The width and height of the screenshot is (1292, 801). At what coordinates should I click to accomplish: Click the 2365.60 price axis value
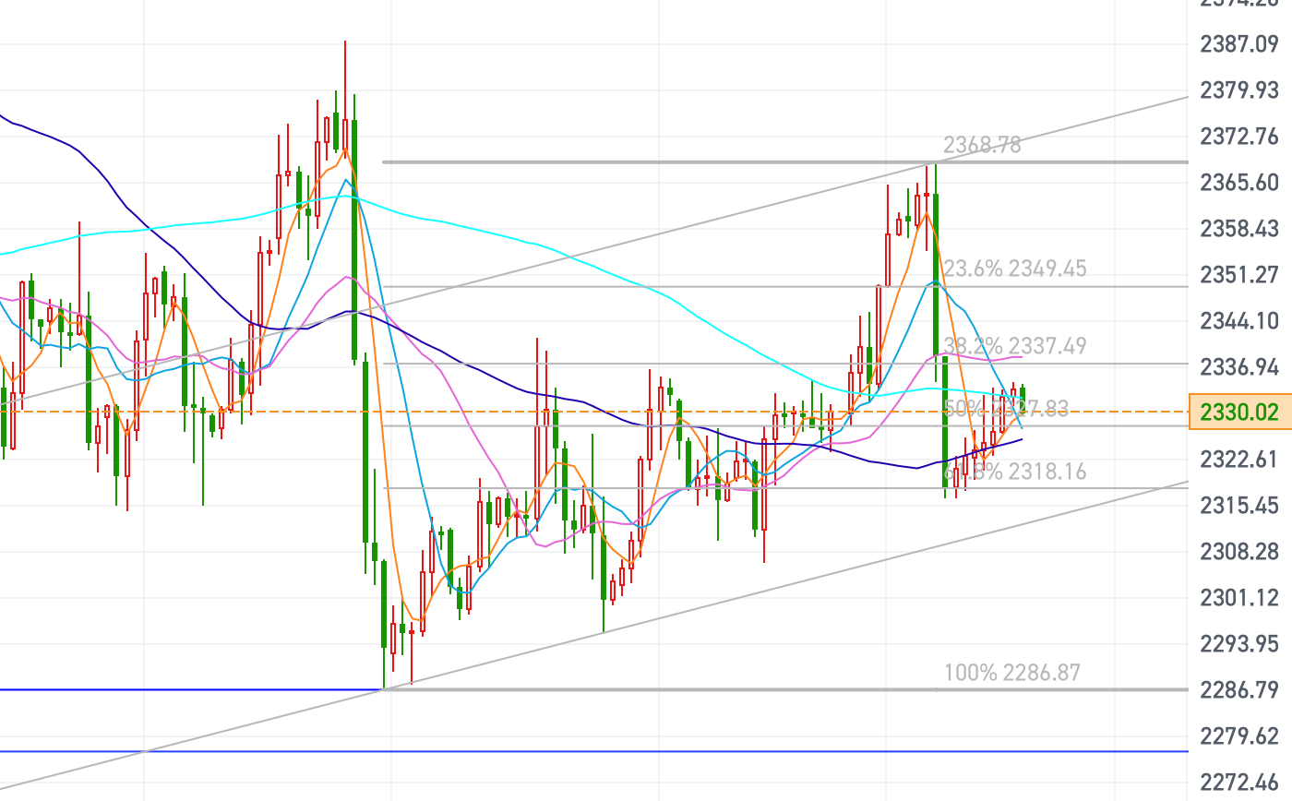1239,182
